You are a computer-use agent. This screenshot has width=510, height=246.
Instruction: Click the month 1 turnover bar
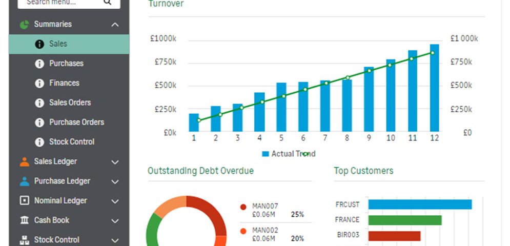tap(194, 122)
